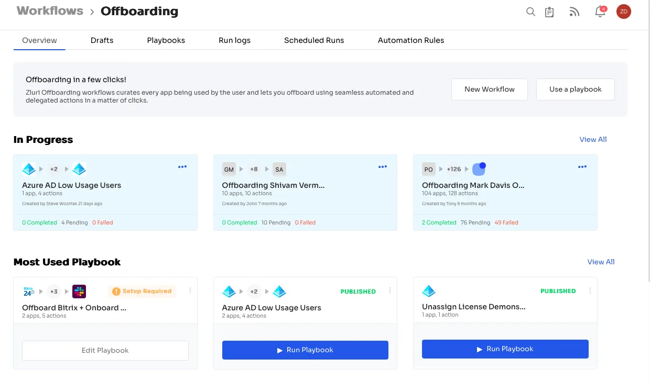Click the +3 badge in Bitrix playbook card
650x381 pixels.
pyautogui.click(x=54, y=292)
